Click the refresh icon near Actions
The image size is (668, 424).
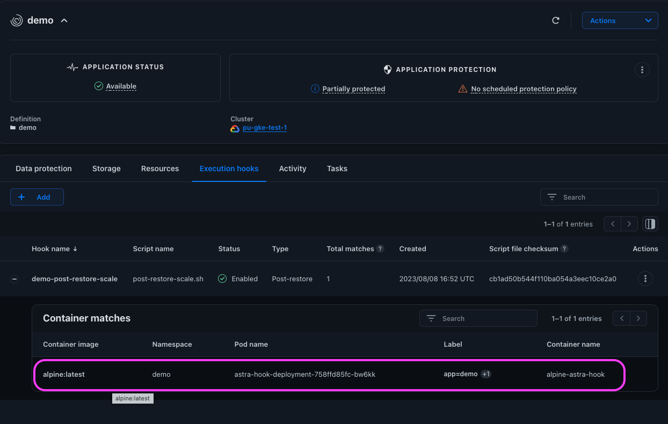tap(556, 21)
